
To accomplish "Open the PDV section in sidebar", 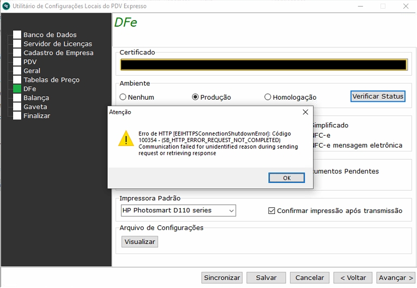I will (x=30, y=62).
